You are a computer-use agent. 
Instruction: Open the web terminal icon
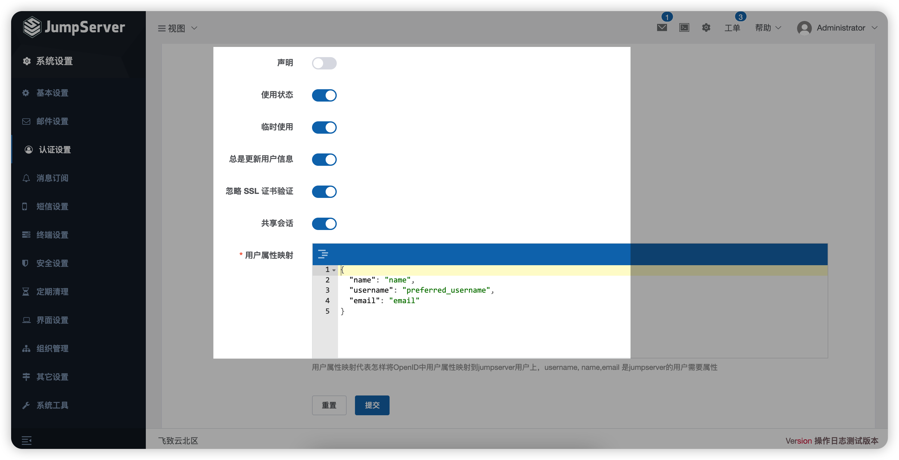click(684, 27)
